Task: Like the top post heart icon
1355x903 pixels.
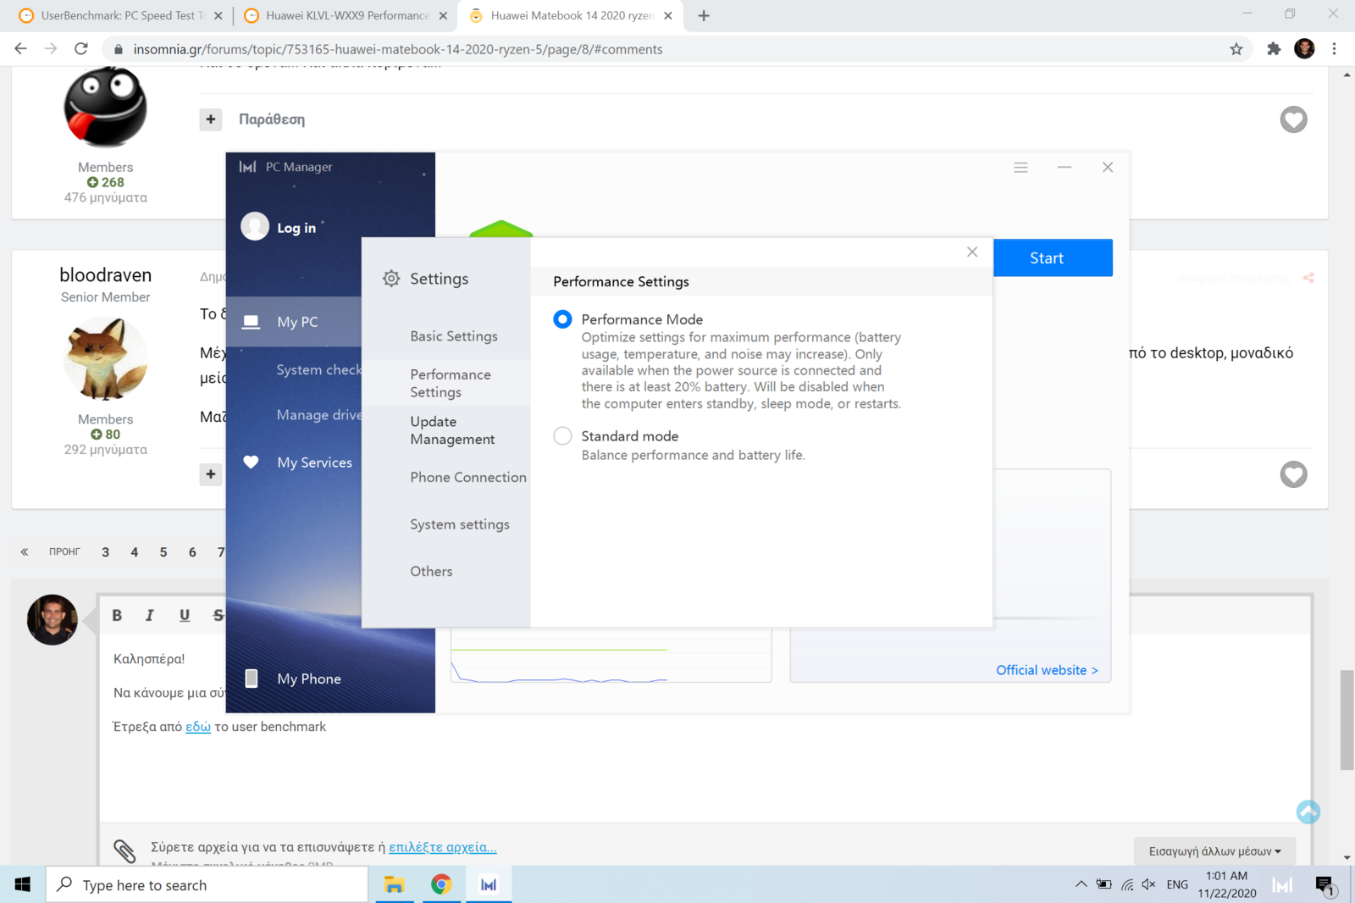Action: point(1293,119)
